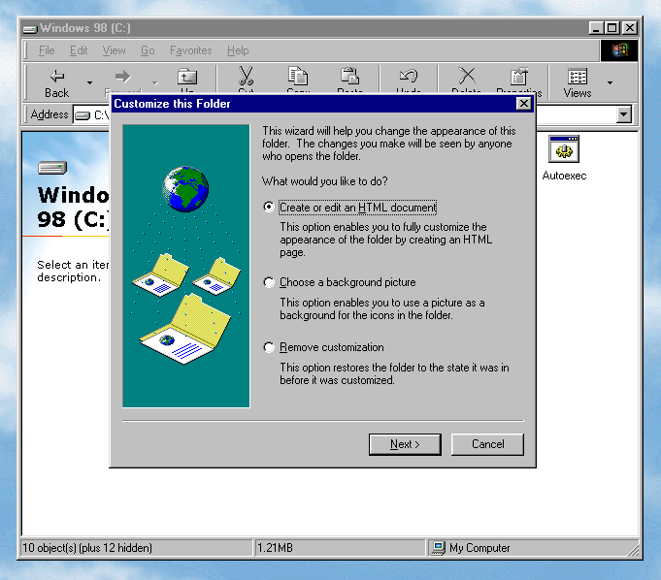
Task: Open the Go menu
Action: pos(148,50)
